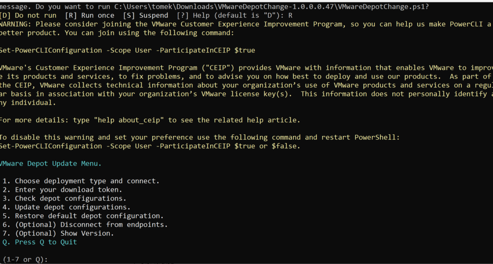Select '(Optional) Disconnect from endpoints' entry
This screenshot has width=493, height=264.
(x=85, y=225)
